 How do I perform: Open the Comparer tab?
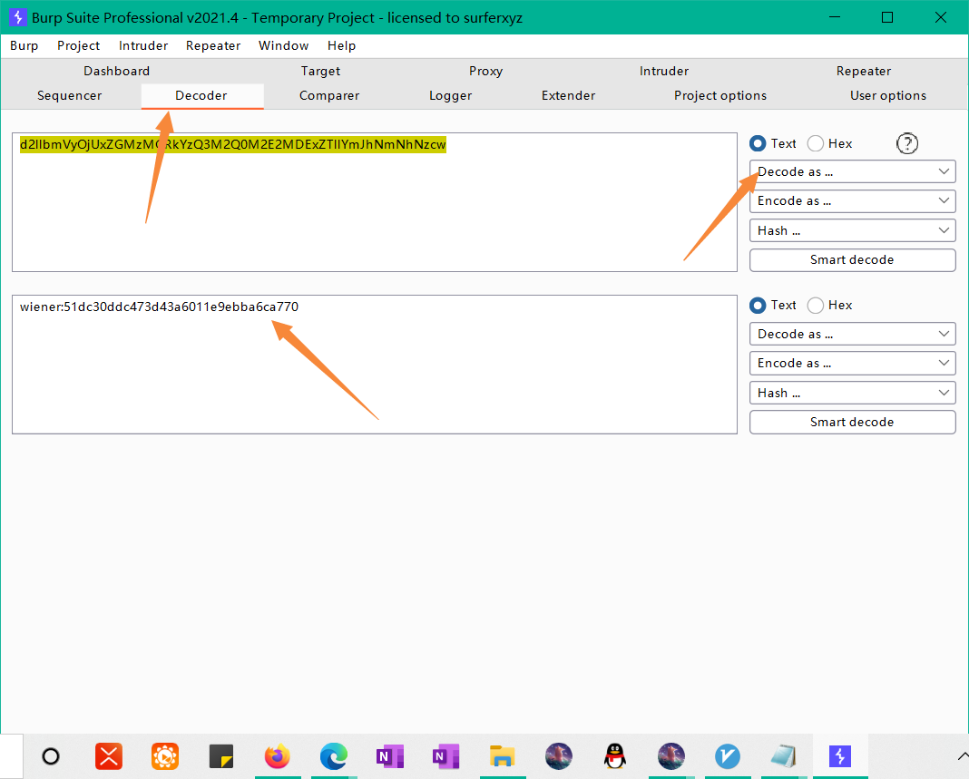tap(329, 96)
